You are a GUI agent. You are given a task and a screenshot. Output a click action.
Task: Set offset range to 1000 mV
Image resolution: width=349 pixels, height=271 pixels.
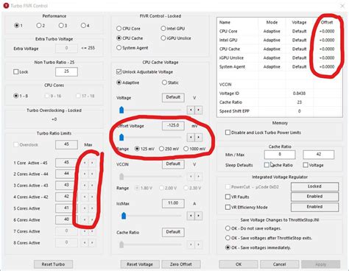pyautogui.click(x=186, y=149)
